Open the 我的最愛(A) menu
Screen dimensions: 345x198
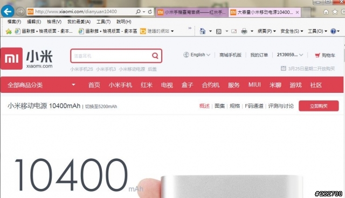coord(79,21)
